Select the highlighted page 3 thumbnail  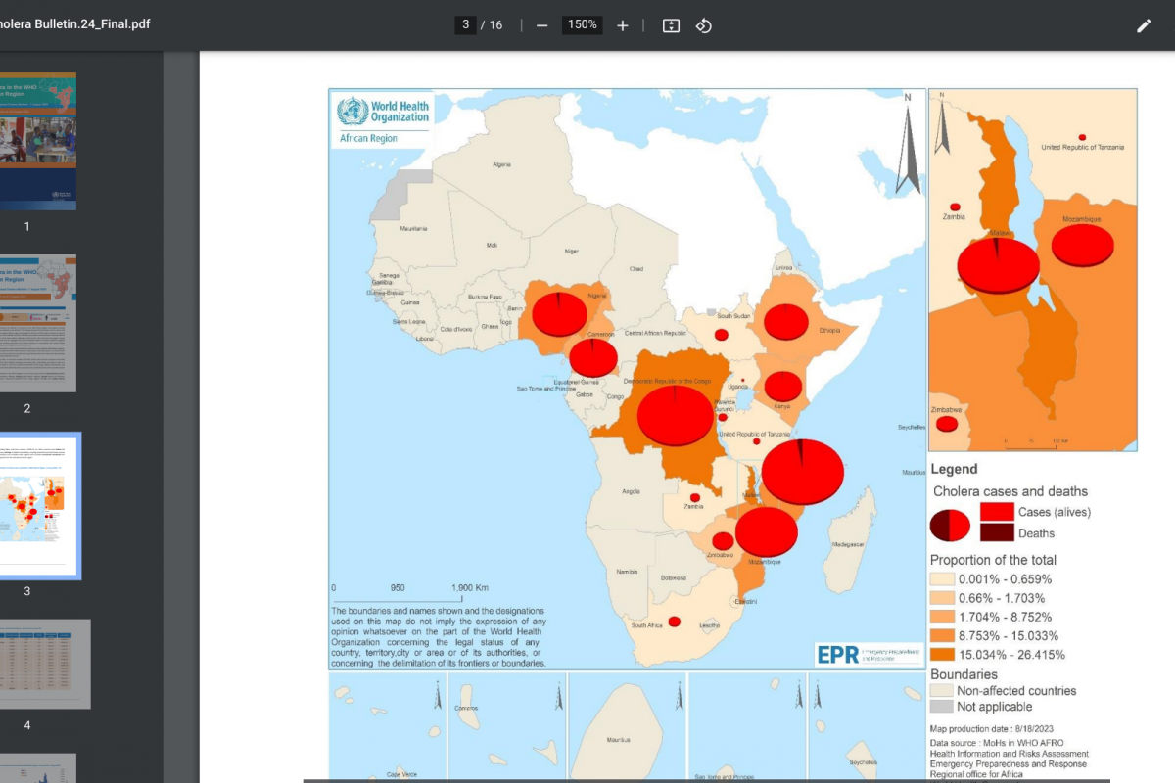37,507
